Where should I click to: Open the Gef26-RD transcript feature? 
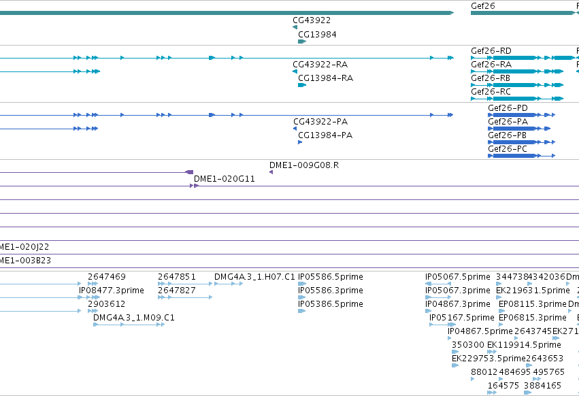524,58
